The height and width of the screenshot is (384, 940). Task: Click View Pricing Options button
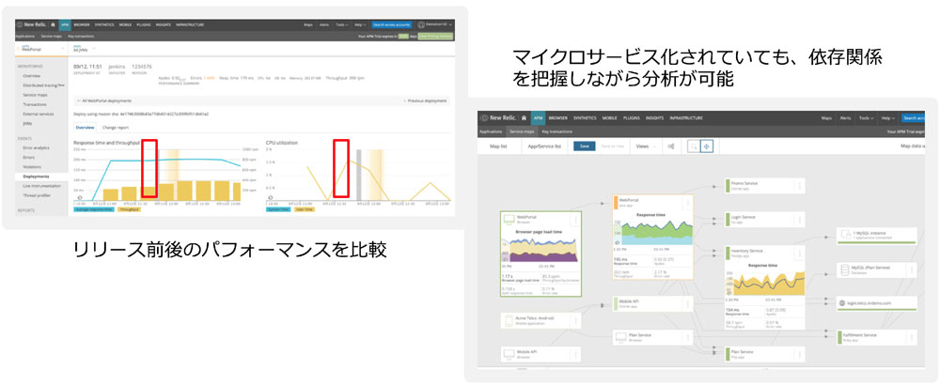coord(435,36)
